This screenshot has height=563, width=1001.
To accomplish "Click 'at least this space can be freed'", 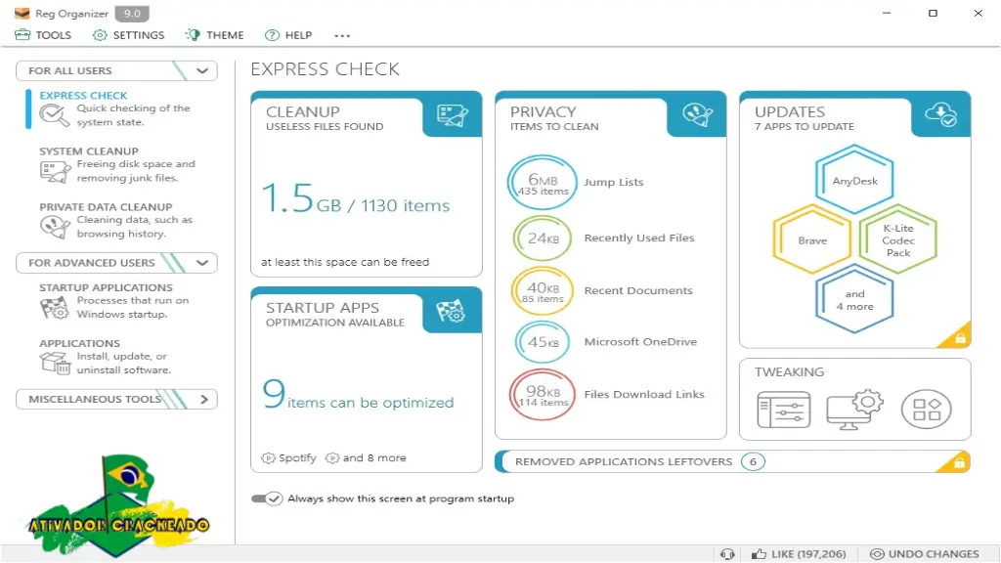I will 345,262.
